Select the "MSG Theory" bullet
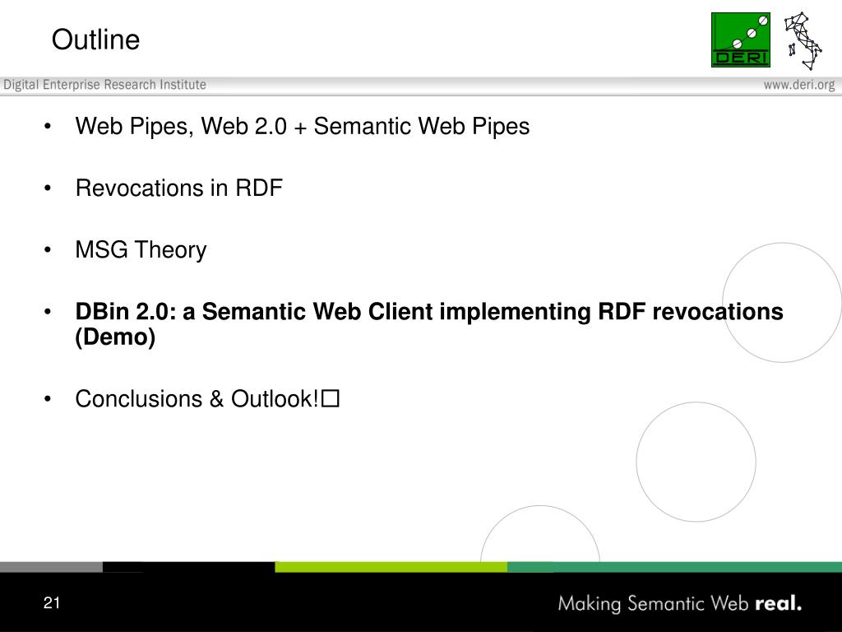842x632 pixels. pos(141,250)
